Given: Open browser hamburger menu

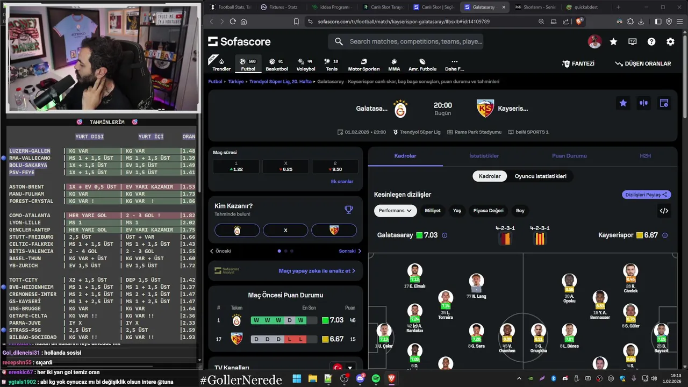Looking at the screenshot, I should pos(679,21).
